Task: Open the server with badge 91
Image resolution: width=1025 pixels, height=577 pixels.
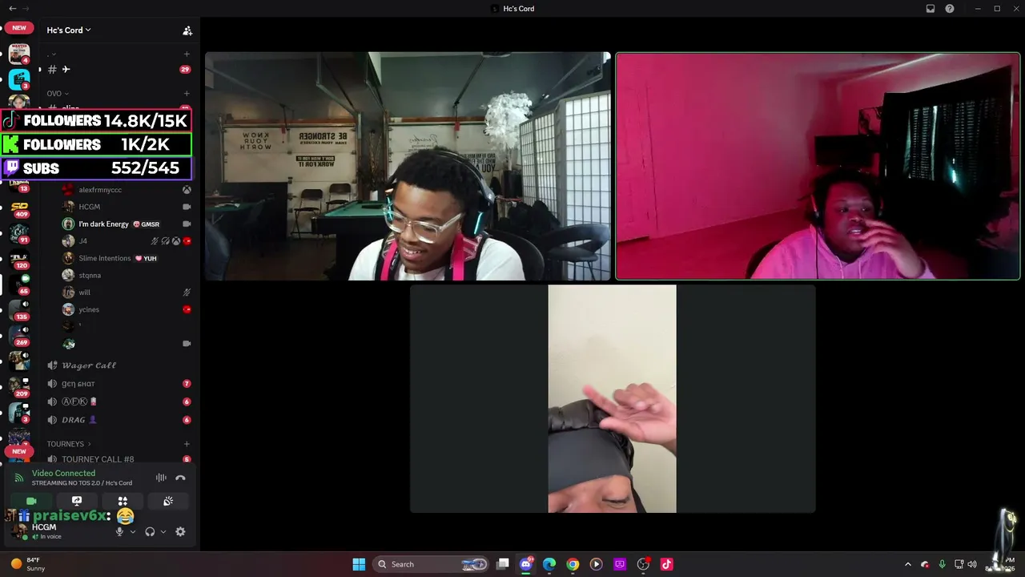Action: point(19,234)
